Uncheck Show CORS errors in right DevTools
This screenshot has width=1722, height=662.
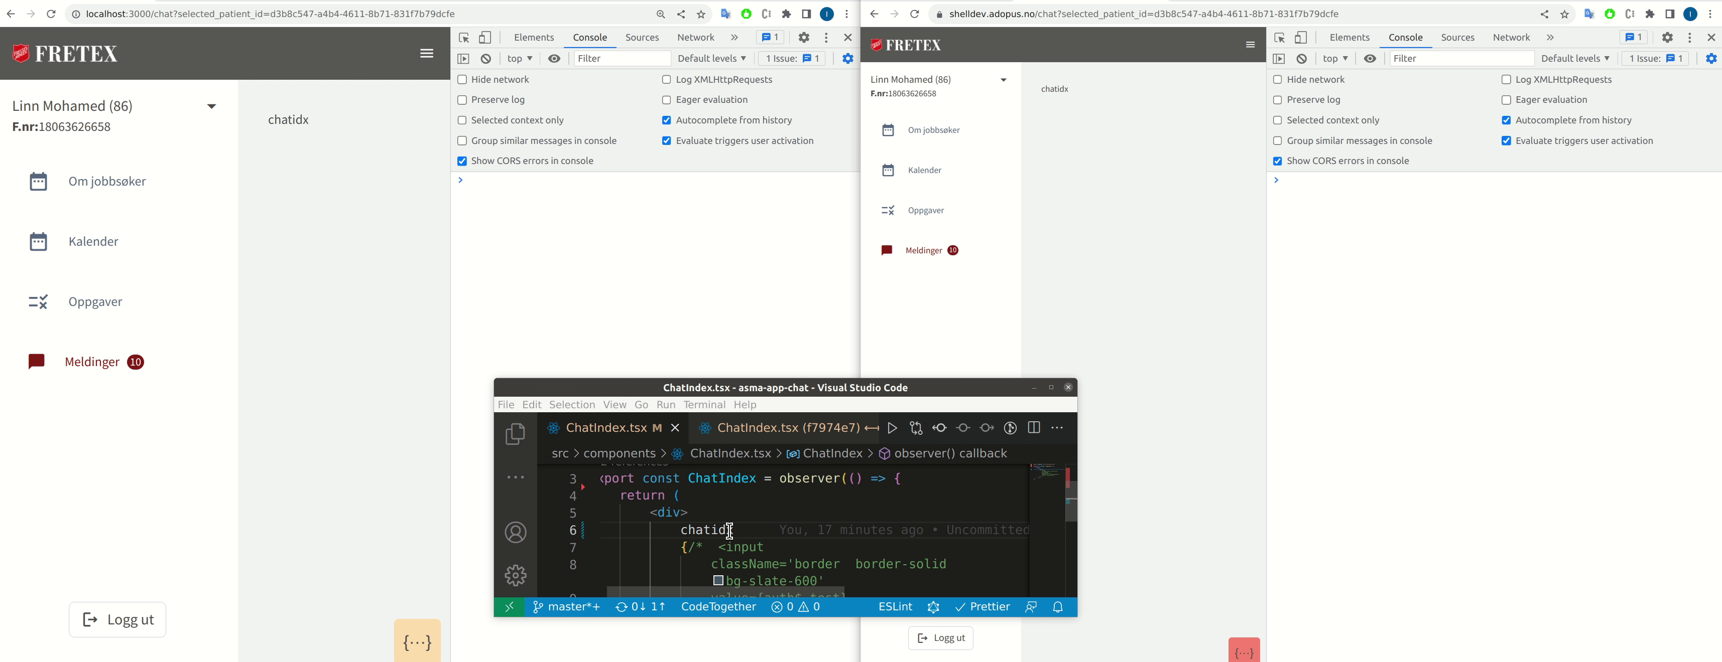point(1278,161)
